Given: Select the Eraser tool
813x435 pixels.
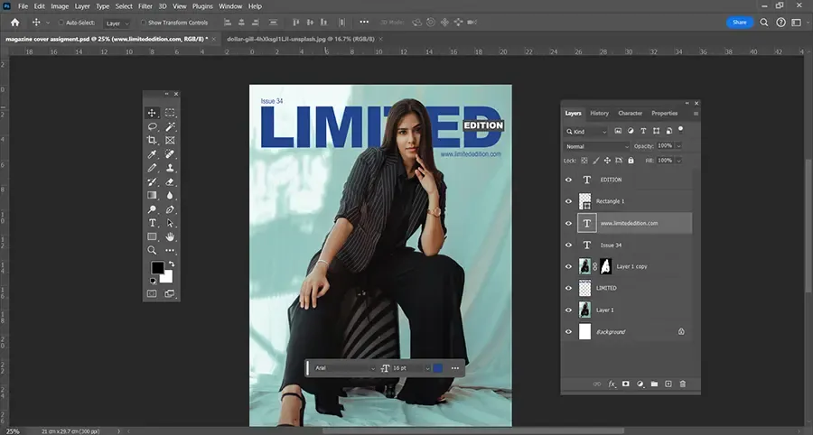Looking at the screenshot, I should 170,181.
